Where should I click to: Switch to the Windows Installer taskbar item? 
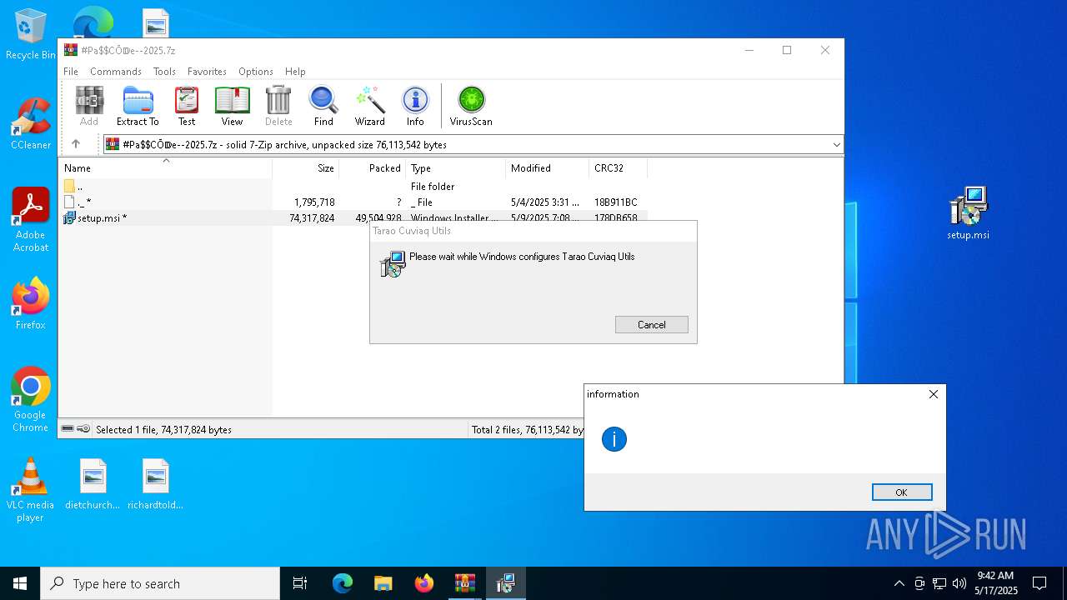tap(505, 583)
